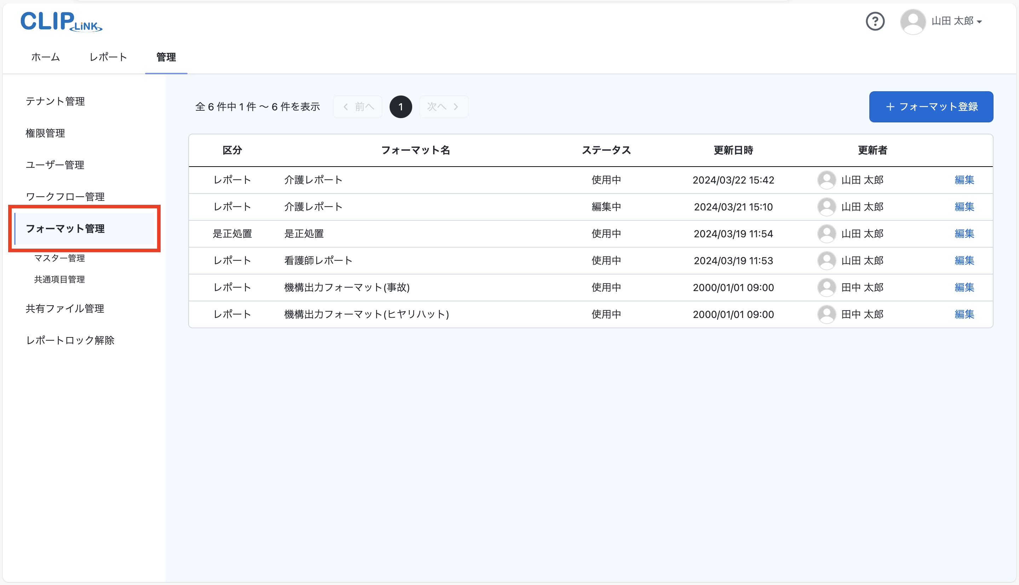Viewport: 1019px width, 585px height.
Task: Go to previous page with 前へ
Action: pyautogui.click(x=358, y=107)
